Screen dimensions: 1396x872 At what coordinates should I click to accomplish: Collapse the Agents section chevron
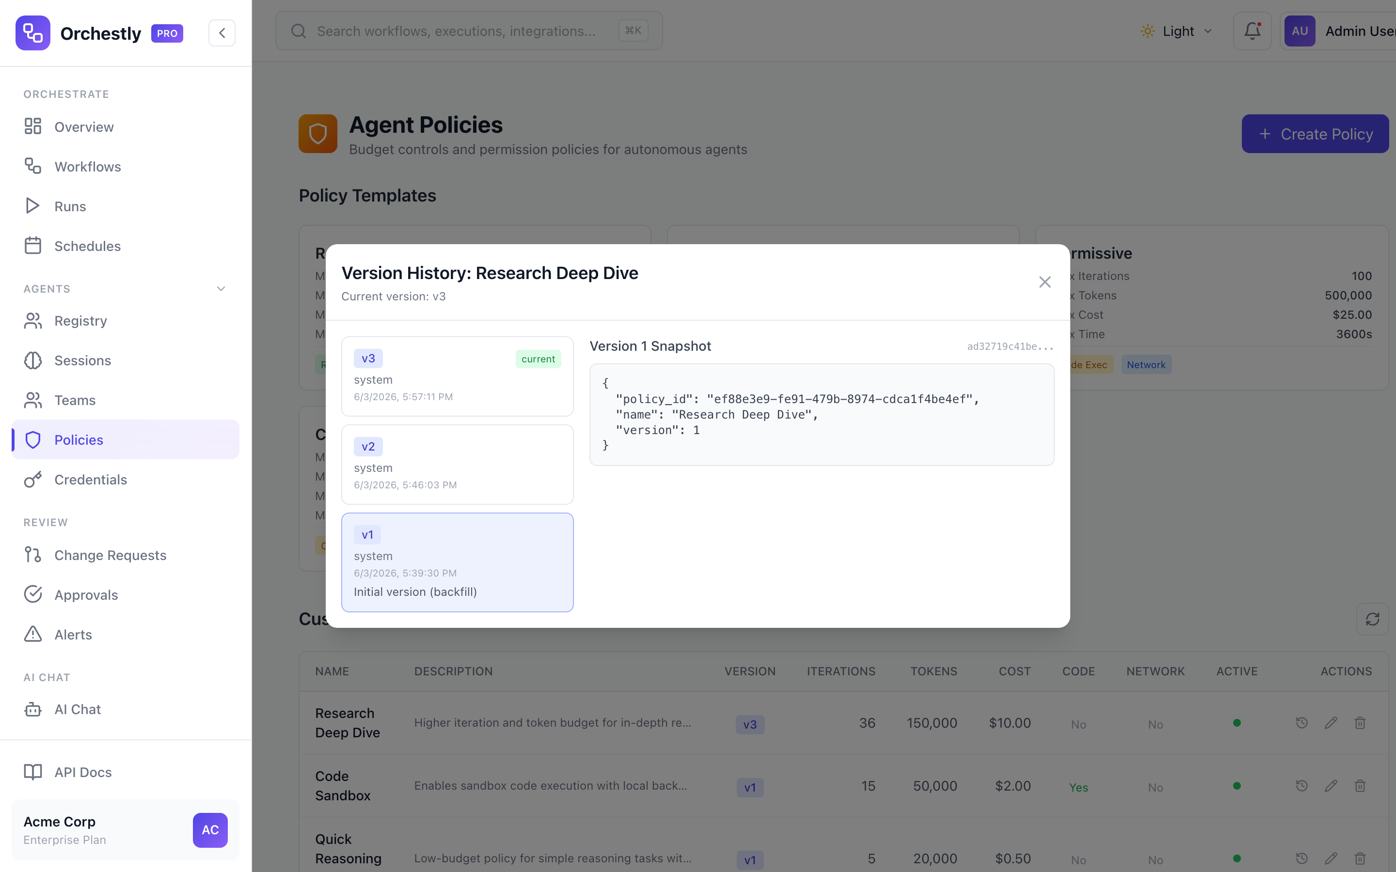[221, 288]
